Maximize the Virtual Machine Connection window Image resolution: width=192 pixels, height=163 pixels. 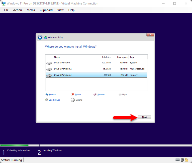click(175, 3)
